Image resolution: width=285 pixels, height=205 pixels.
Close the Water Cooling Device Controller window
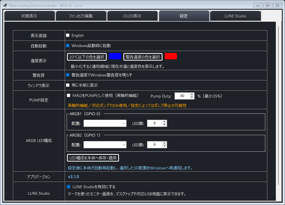[x=278, y=5]
